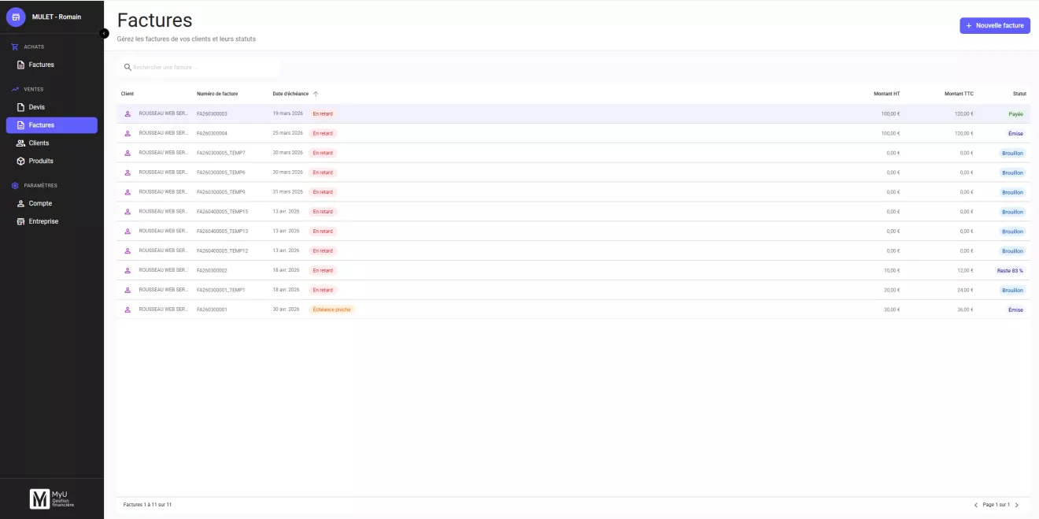1039x519 pixels.
Task: Click the MULET - Romain company avatar icon
Action: coord(16,17)
